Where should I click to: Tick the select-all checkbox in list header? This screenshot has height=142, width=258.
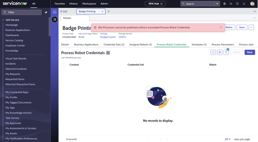click(x=64, y=65)
